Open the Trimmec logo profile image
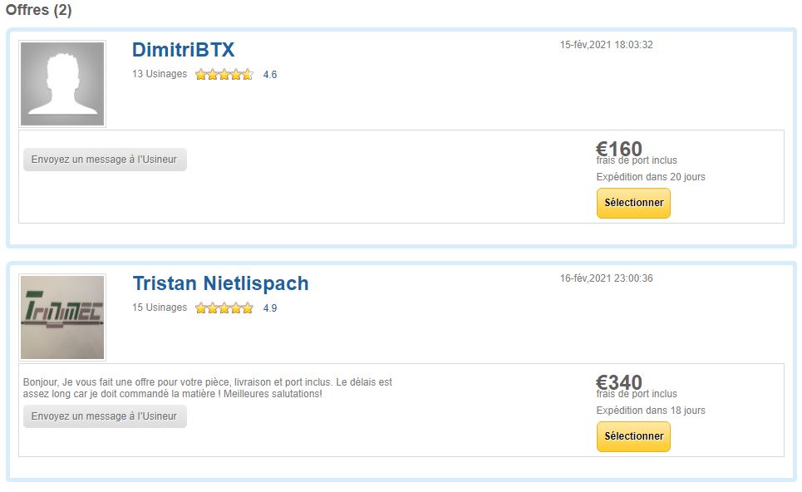 coord(62,317)
